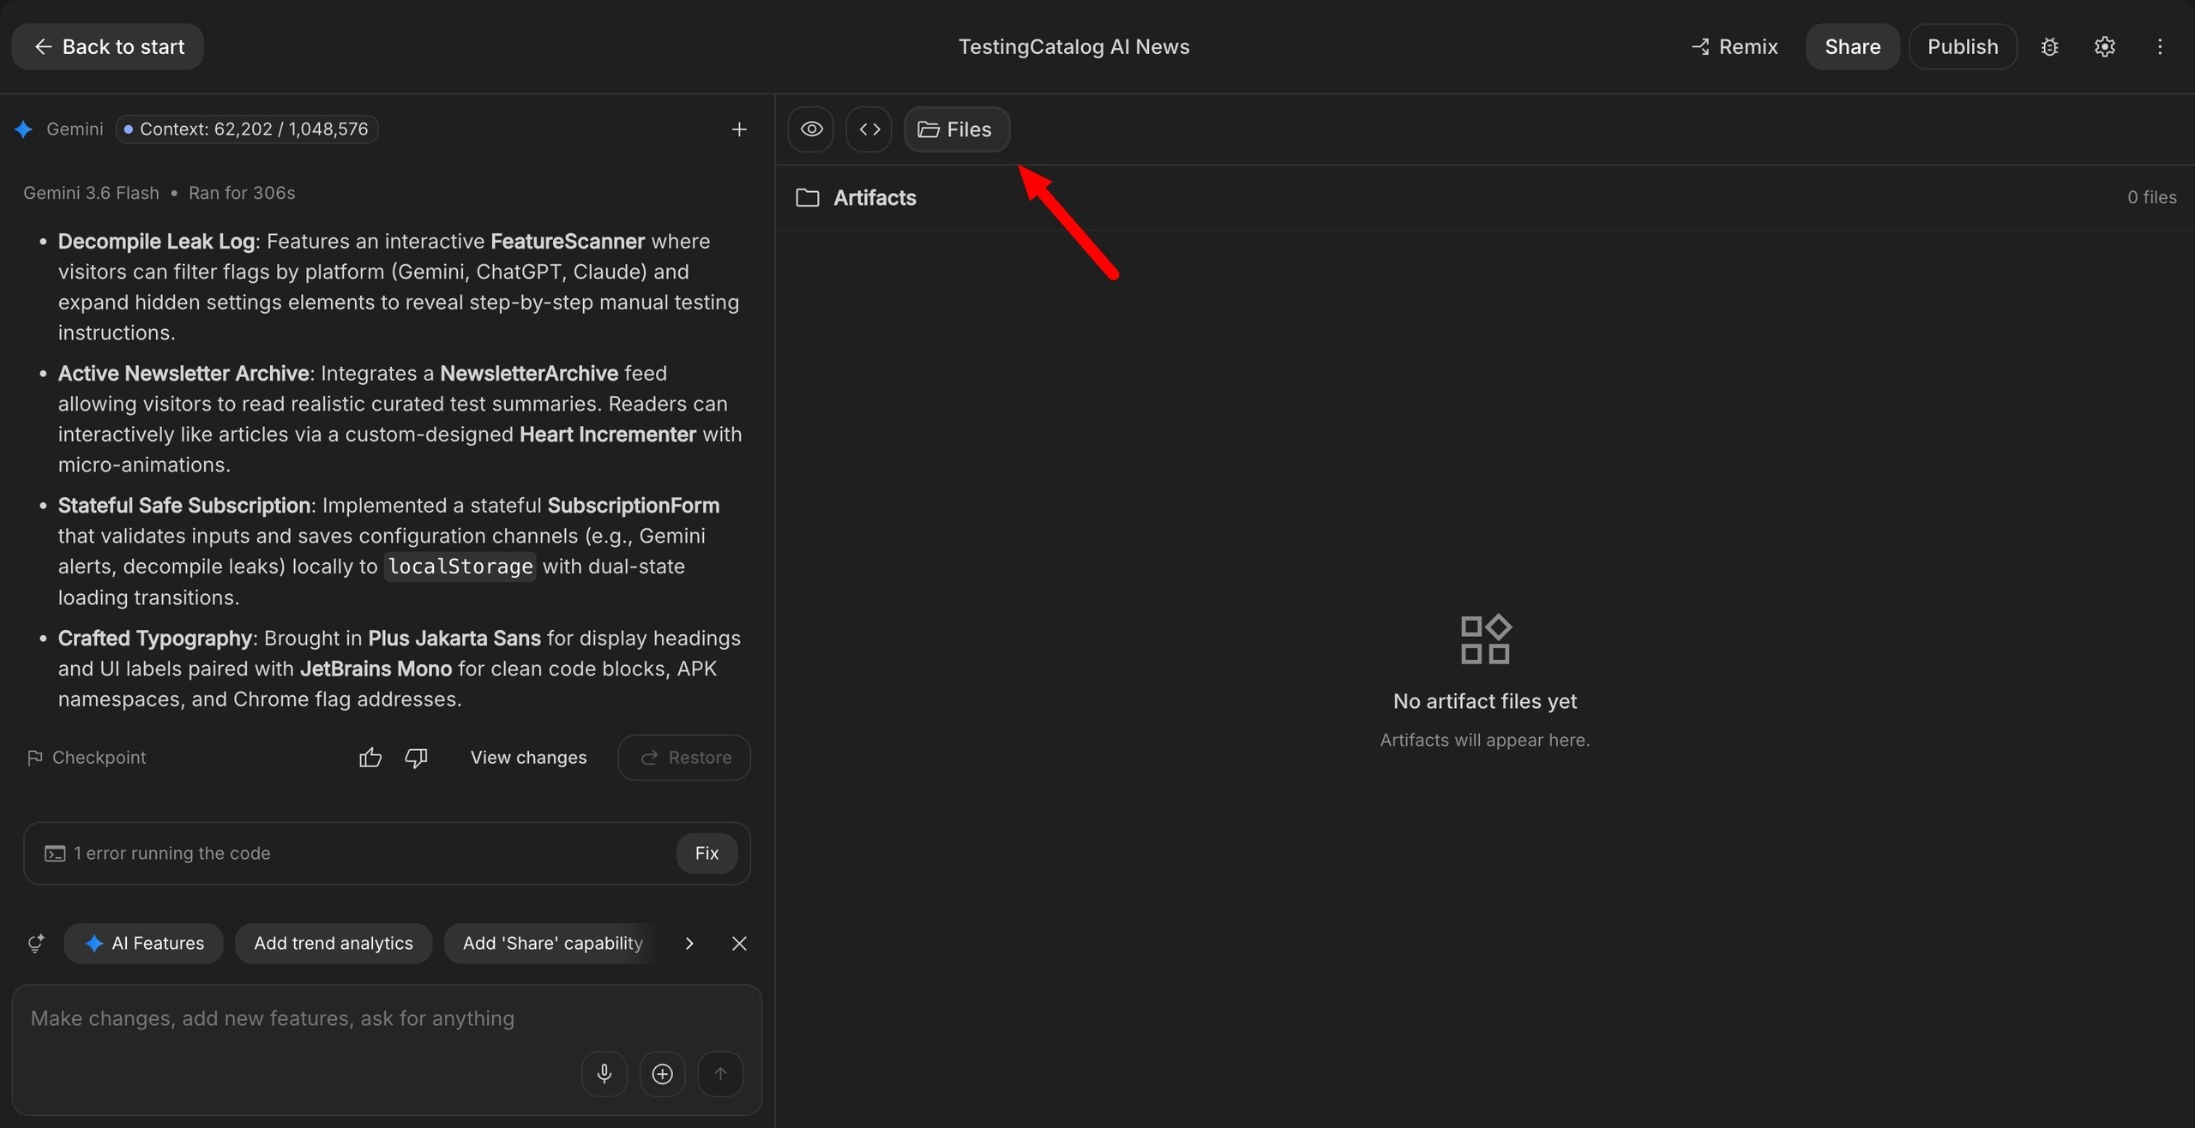Switch to the Code view tab
2195x1128 pixels.
[869, 129]
